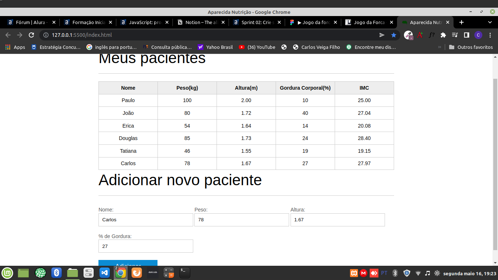The height and width of the screenshot is (280, 498).
Task: Open the f? font finder extension
Action: point(432,35)
